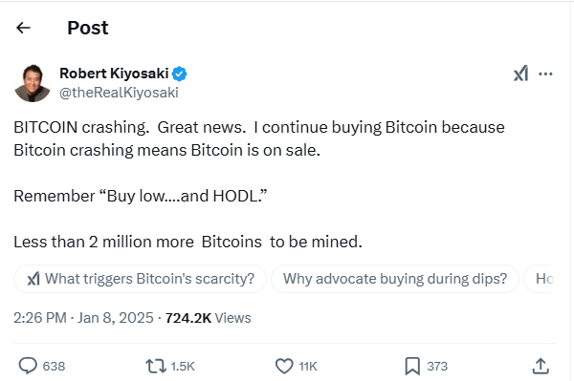Select "Why advocate buying during dips?" chip
Viewport: 574px width, 381px height.
point(395,279)
